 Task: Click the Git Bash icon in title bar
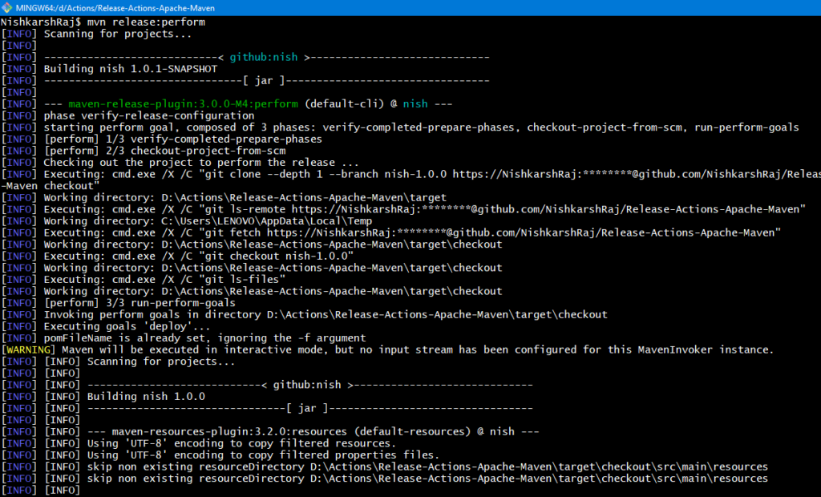pyautogui.click(x=8, y=7)
